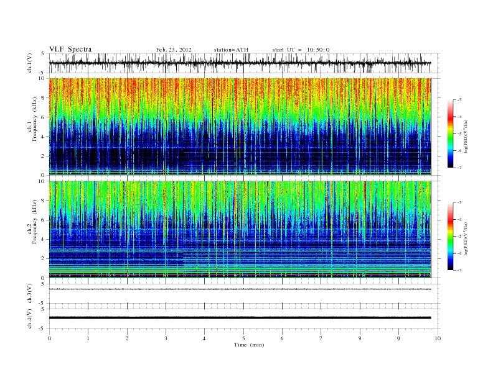
Task: Click the 'ch.4(V)' axis label
Action: coord(30,319)
